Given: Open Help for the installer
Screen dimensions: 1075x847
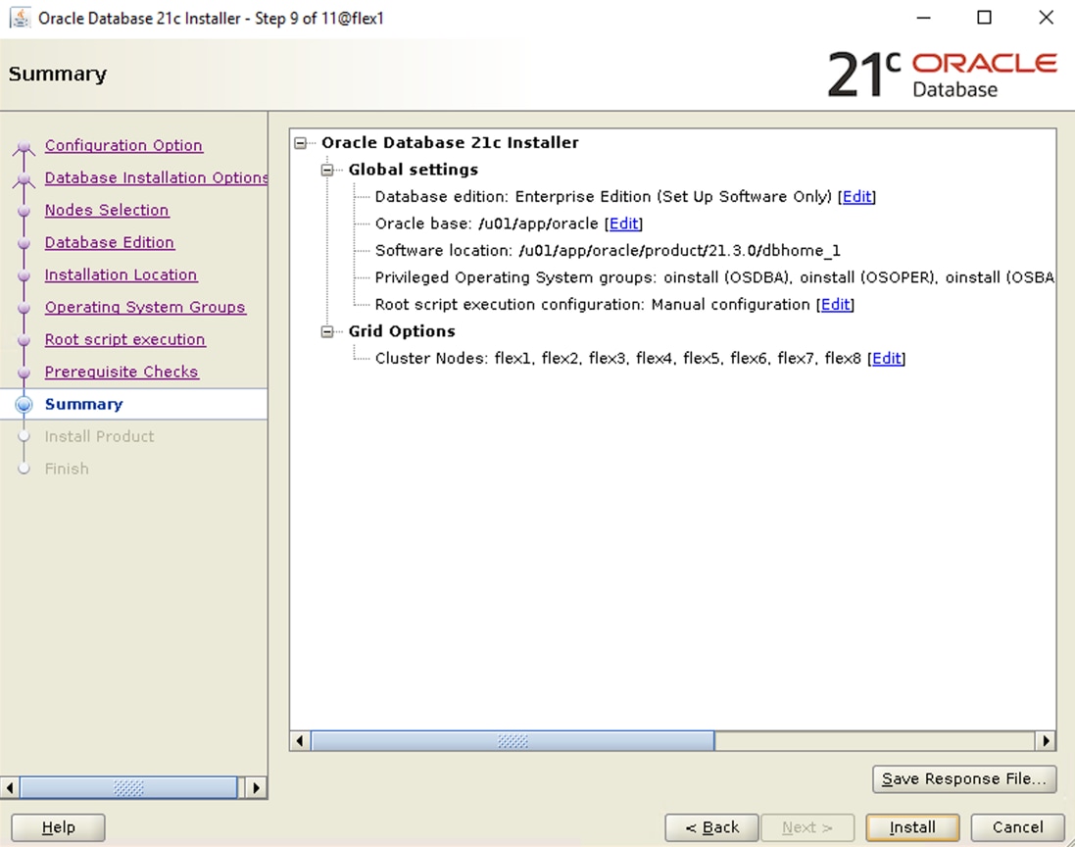Looking at the screenshot, I should 58,827.
